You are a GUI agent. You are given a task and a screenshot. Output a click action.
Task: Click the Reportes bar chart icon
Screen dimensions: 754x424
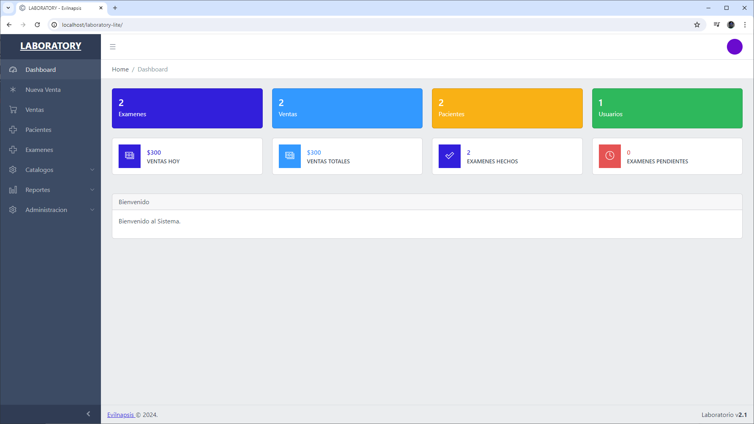(13, 190)
